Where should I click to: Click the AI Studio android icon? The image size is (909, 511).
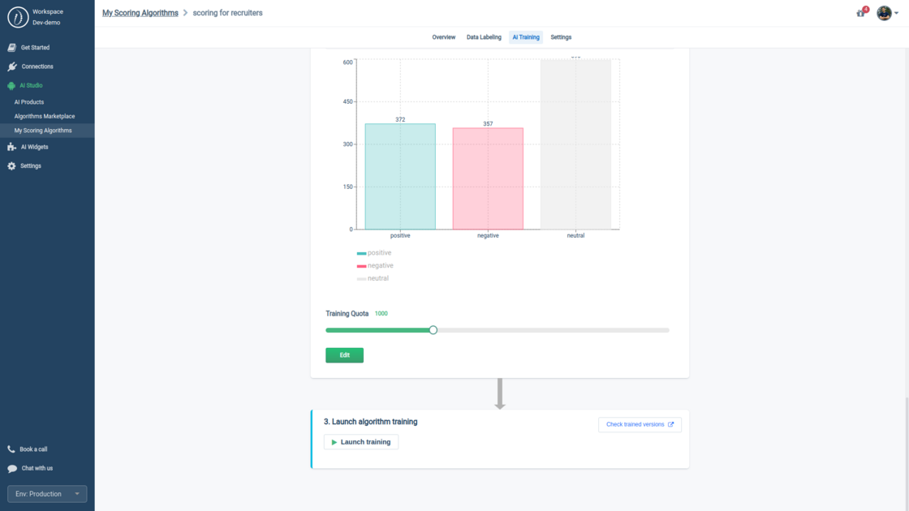11,86
